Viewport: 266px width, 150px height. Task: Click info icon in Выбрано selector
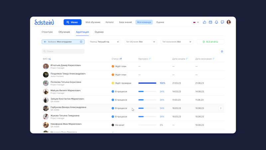[81, 42]
